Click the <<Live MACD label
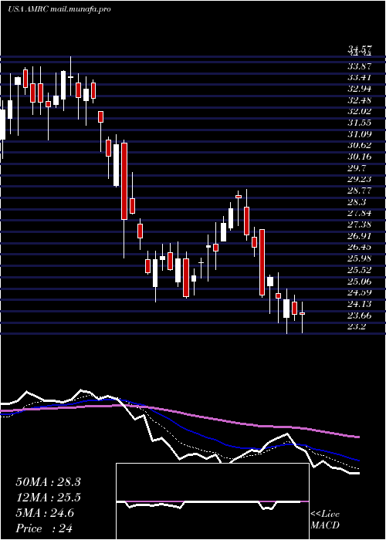386x540 pixels. (x=325, y=520)
